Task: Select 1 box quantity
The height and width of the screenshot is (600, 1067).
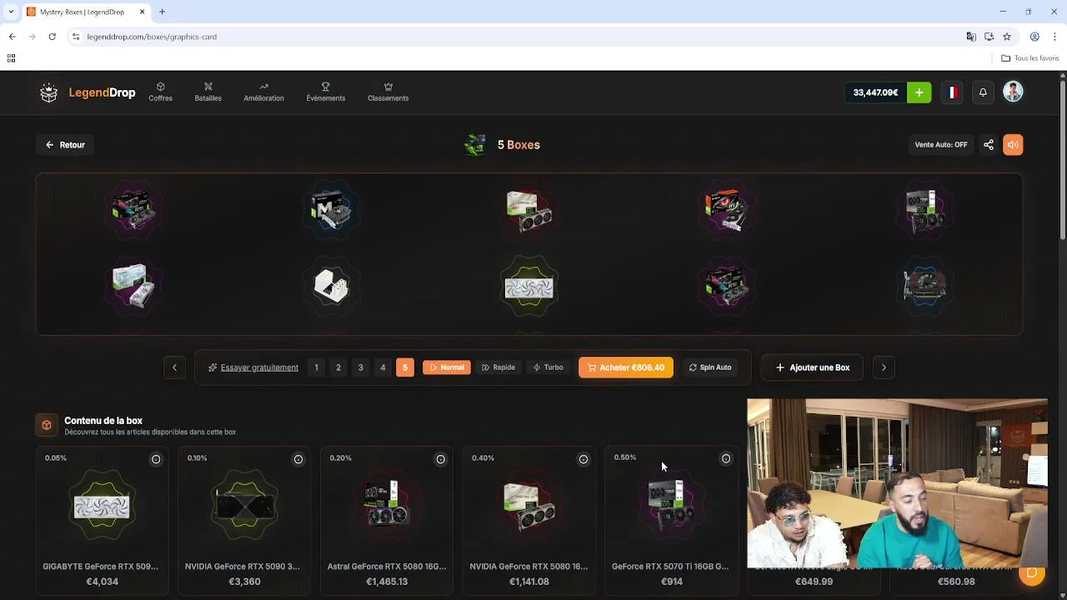Action: [x=316, y=367]
